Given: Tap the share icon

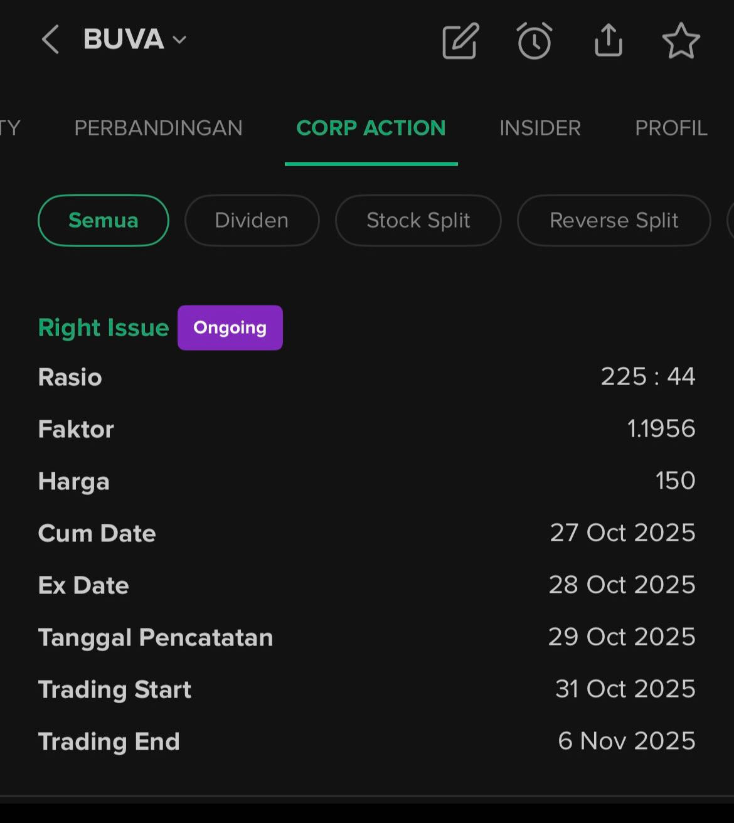Looking at the screenshot, I should [608, 41].
